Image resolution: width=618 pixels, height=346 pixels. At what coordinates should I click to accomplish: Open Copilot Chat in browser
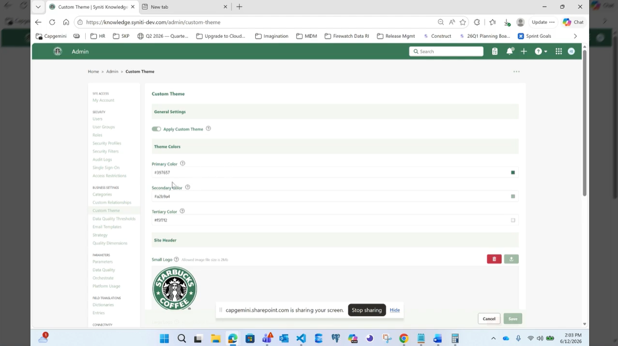coord(573,22)
